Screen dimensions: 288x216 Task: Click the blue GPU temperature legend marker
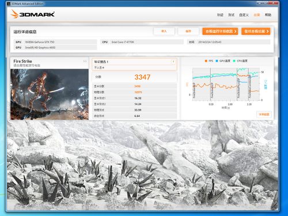click(217, 61)
